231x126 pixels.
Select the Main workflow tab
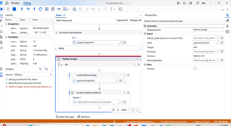(59, 15)
